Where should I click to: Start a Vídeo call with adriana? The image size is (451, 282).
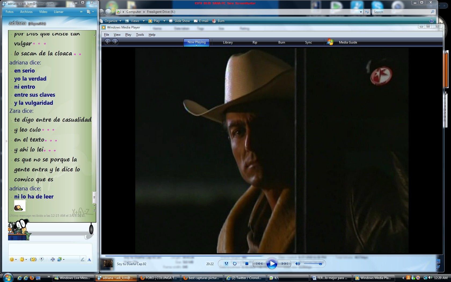click(43, 12)
